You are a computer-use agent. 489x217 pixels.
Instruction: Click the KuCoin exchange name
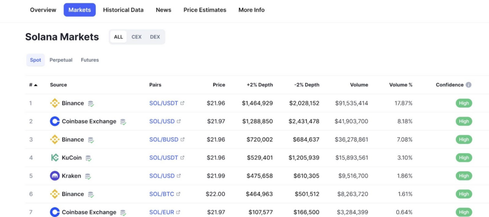(x=72, y=158)
